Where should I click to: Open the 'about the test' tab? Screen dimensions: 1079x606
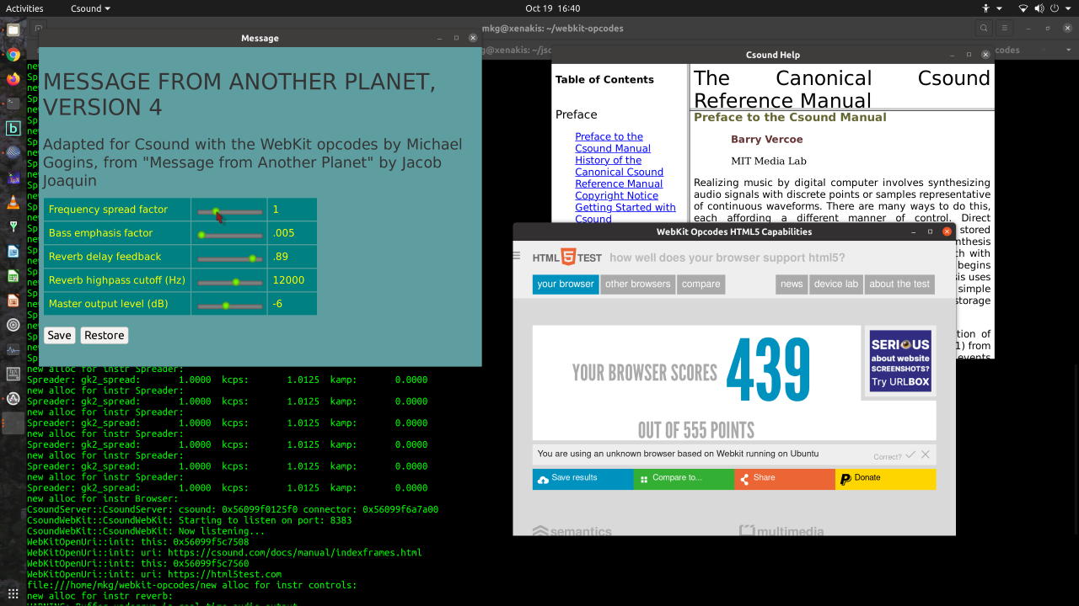coord(899,284)
